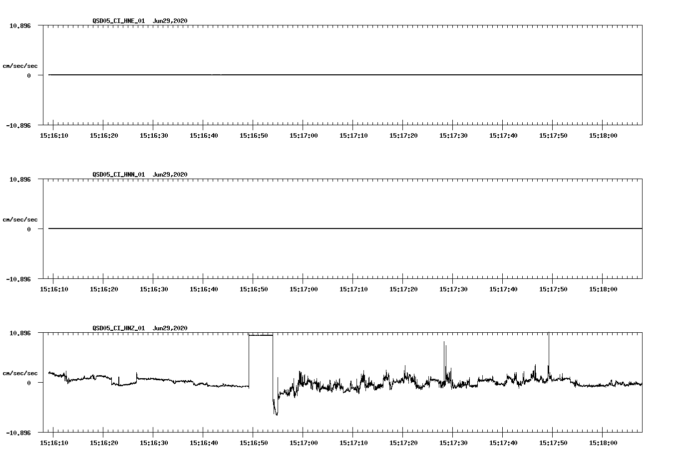The width and height of the screenshot is (678, 461).
Task: Click the 10.896 upper limit of HNE plot
Action: [x=20, y=25]
